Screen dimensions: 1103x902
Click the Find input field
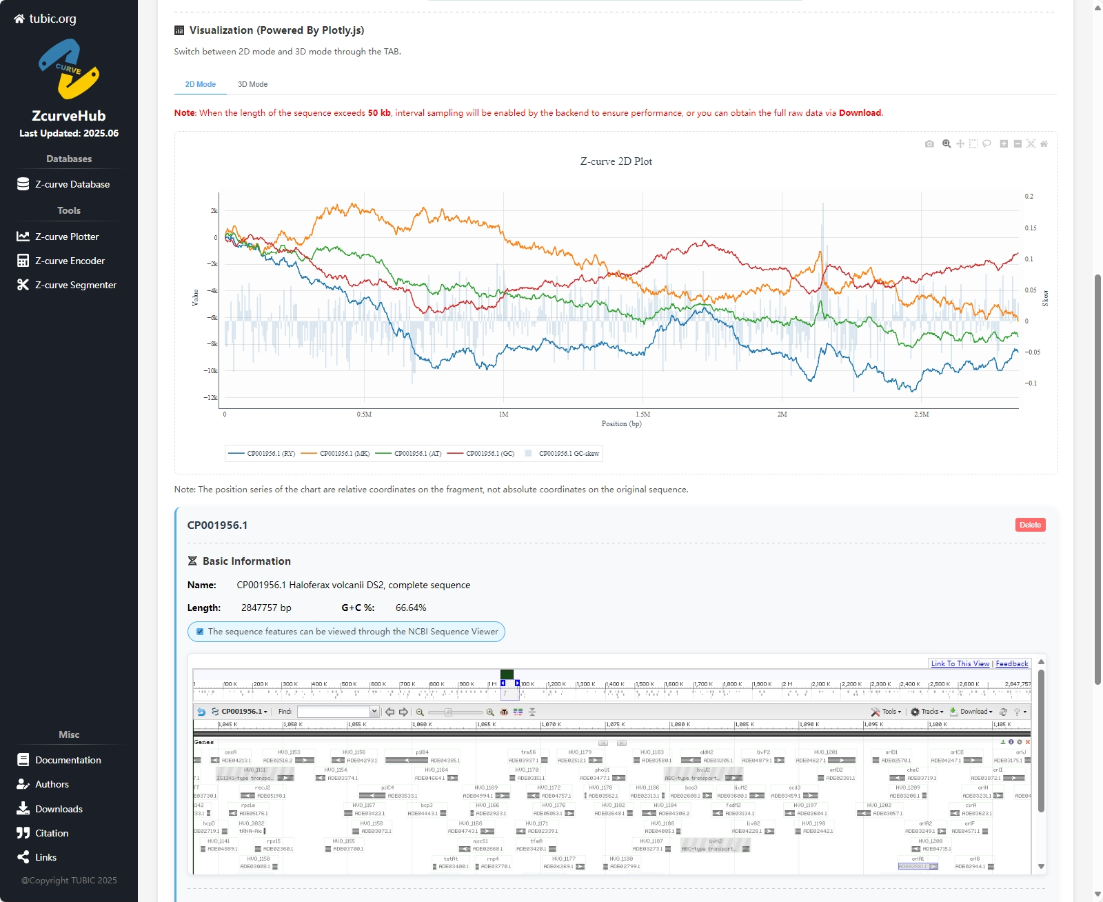click(x=334, y=712)
